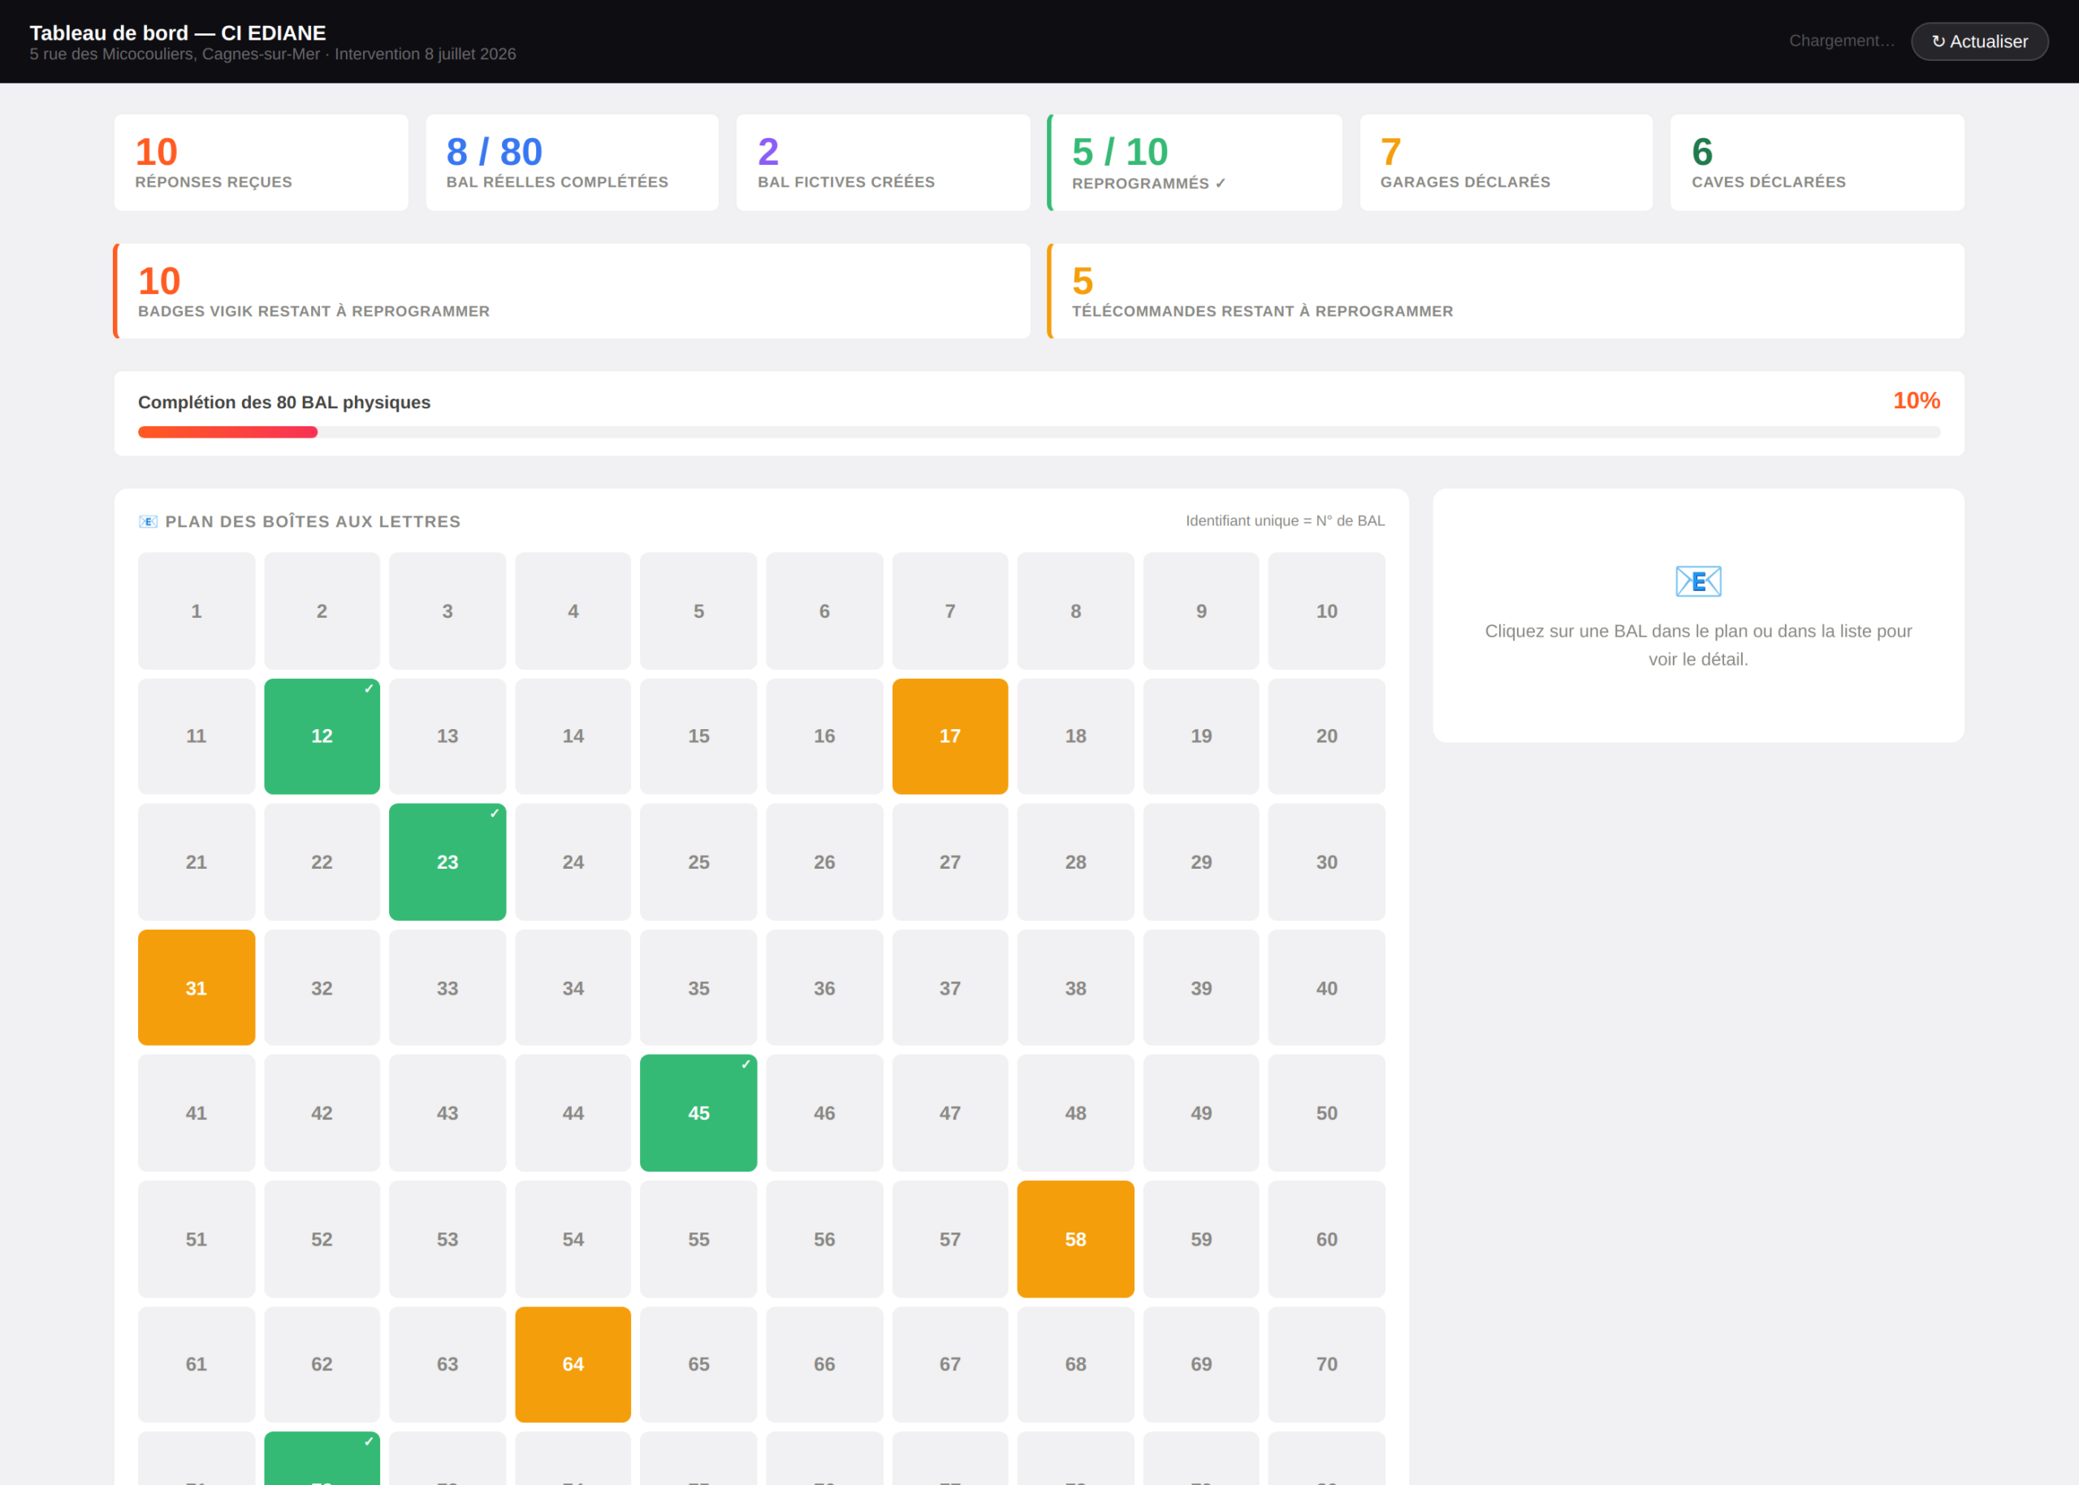Click the mailbox icon beside Plan heading
2079x1485 pixels.
pos(148,521)
